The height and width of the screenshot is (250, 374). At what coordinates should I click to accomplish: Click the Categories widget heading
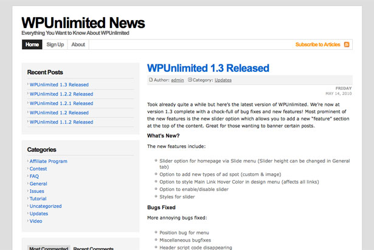pyautogui.click(x=42, y=150)
